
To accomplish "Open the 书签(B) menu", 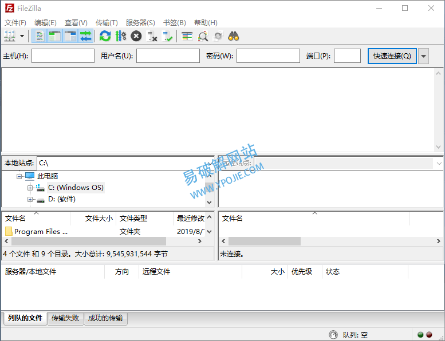I will 174,23.
